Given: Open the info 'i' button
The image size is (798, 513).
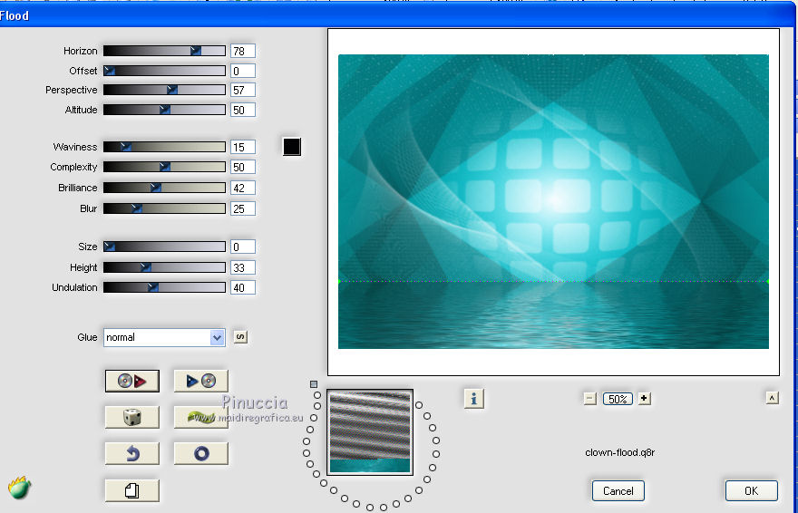Looking at the screenshot, I should pos(473,399).
